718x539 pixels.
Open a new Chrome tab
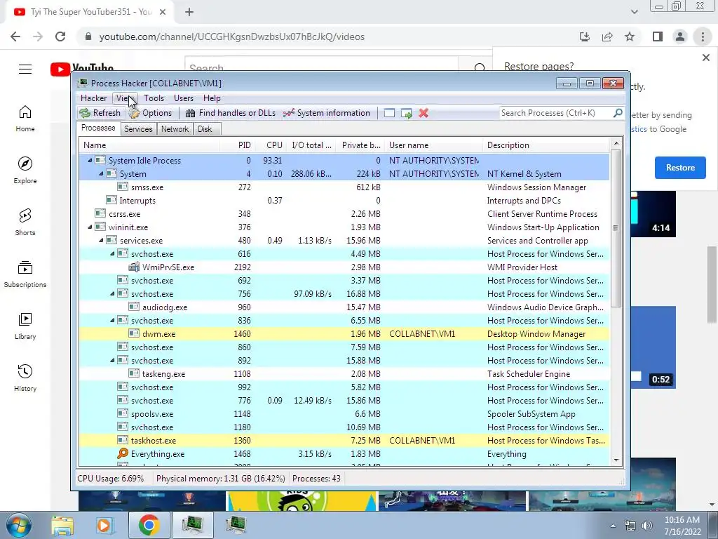(189, 13)
